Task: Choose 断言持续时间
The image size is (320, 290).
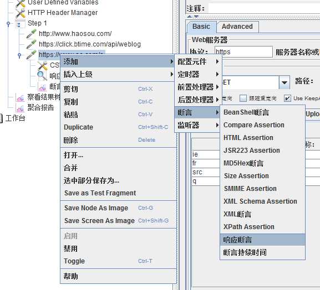Action: coord(263,252)
